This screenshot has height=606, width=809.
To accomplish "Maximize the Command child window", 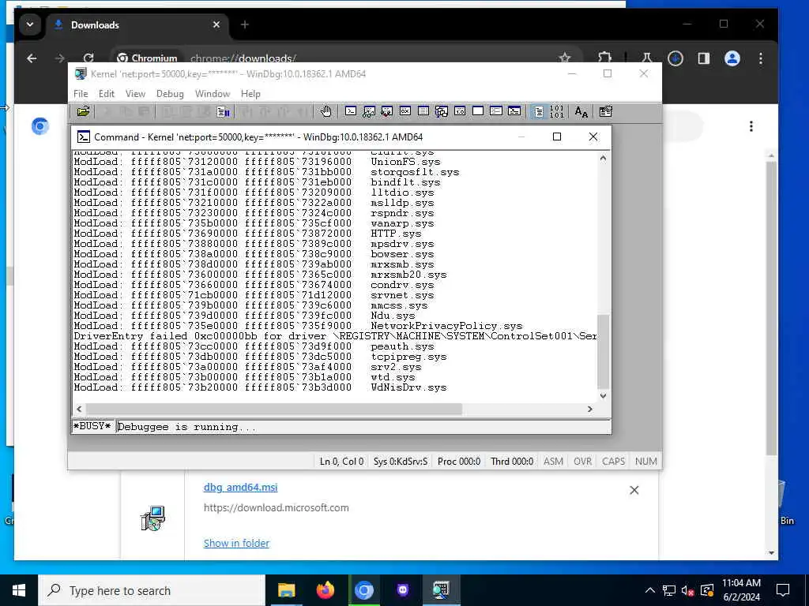I will coord(557,137).
